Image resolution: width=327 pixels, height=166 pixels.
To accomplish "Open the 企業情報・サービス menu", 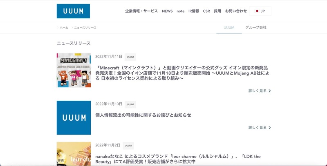I will [141, 11].
